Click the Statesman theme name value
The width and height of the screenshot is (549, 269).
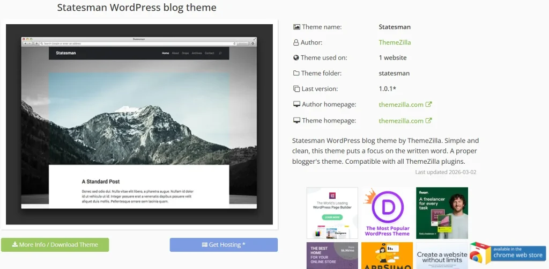pyautogui.click(x=395, y=27)
